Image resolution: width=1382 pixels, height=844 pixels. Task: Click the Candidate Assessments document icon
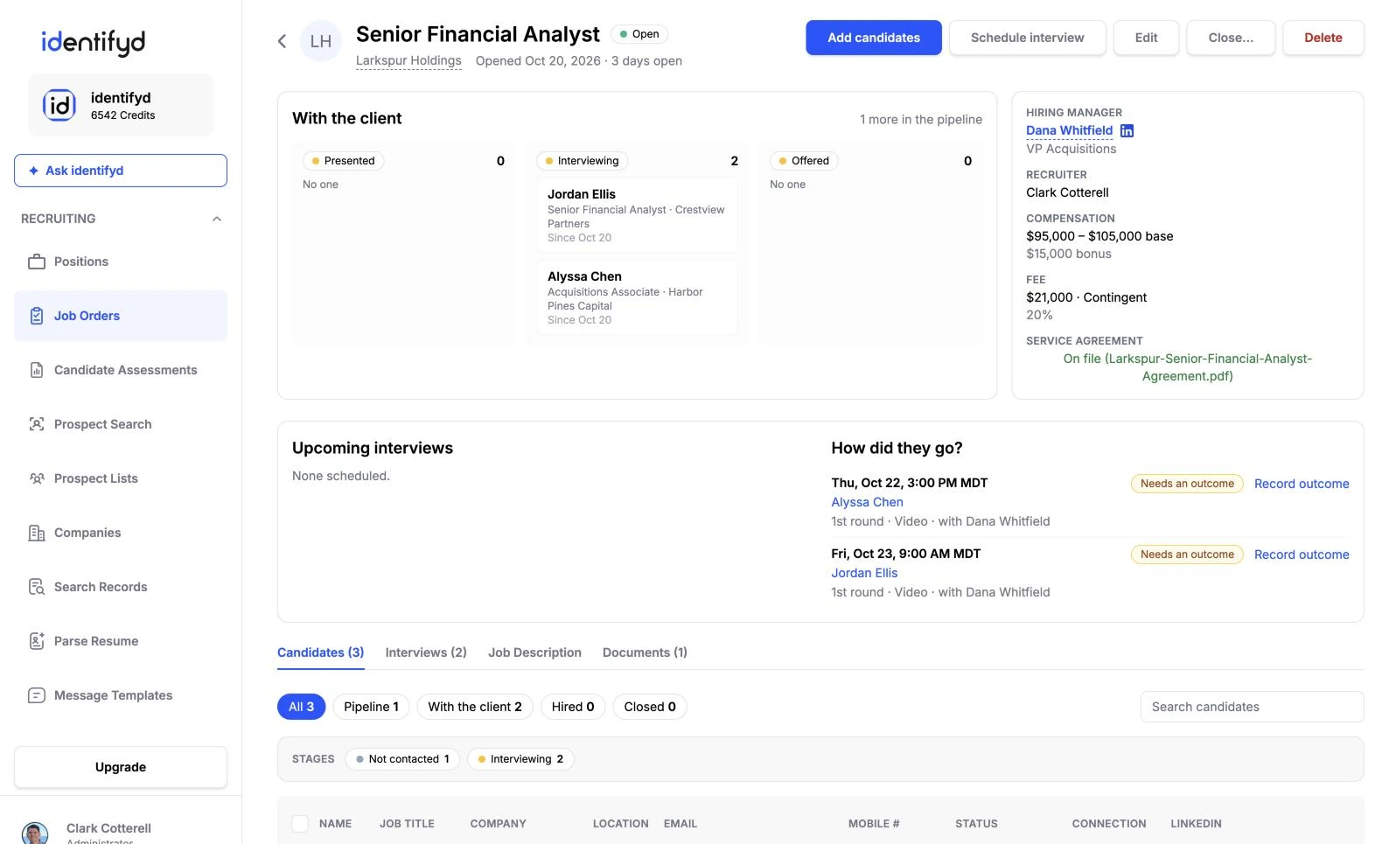(x=37, y=370)
